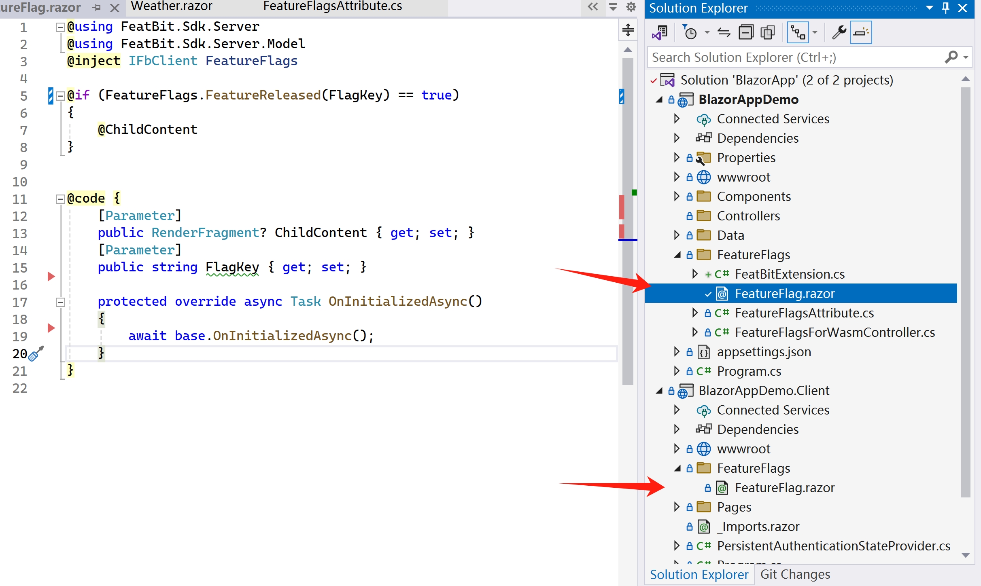Collapse the FeatureFlags folder in BlazorAppDemo
This screenshot has width=981, height=586.
[677, 255]
